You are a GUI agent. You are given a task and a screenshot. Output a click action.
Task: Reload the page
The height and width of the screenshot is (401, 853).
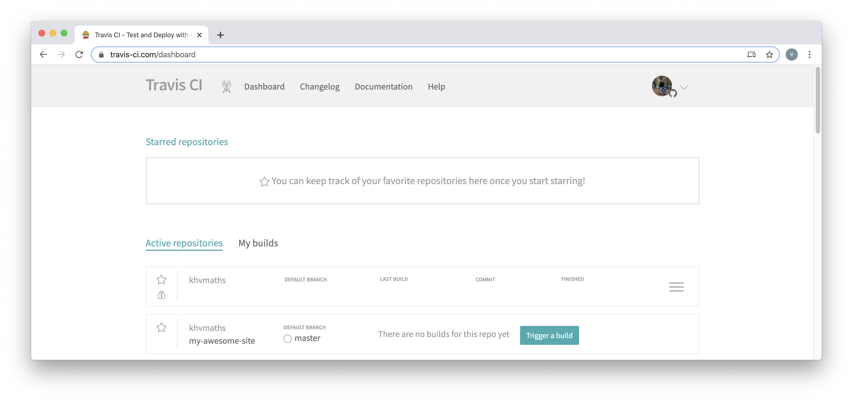coord(79,55)
